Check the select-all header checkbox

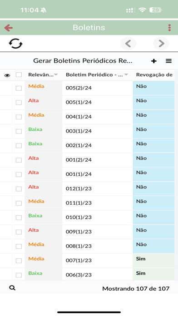(19, 75)
